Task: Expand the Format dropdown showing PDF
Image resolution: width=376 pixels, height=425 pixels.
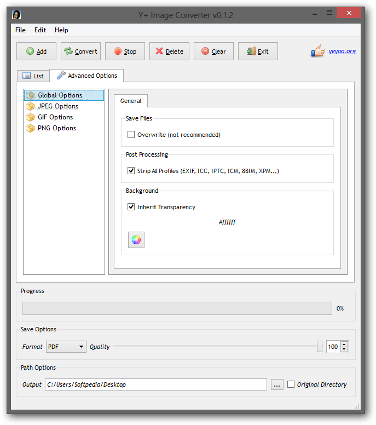Action: pyautogui.click(x=66, y=347)
